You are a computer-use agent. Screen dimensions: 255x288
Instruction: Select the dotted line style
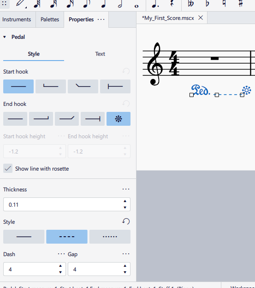pos(110,237)
